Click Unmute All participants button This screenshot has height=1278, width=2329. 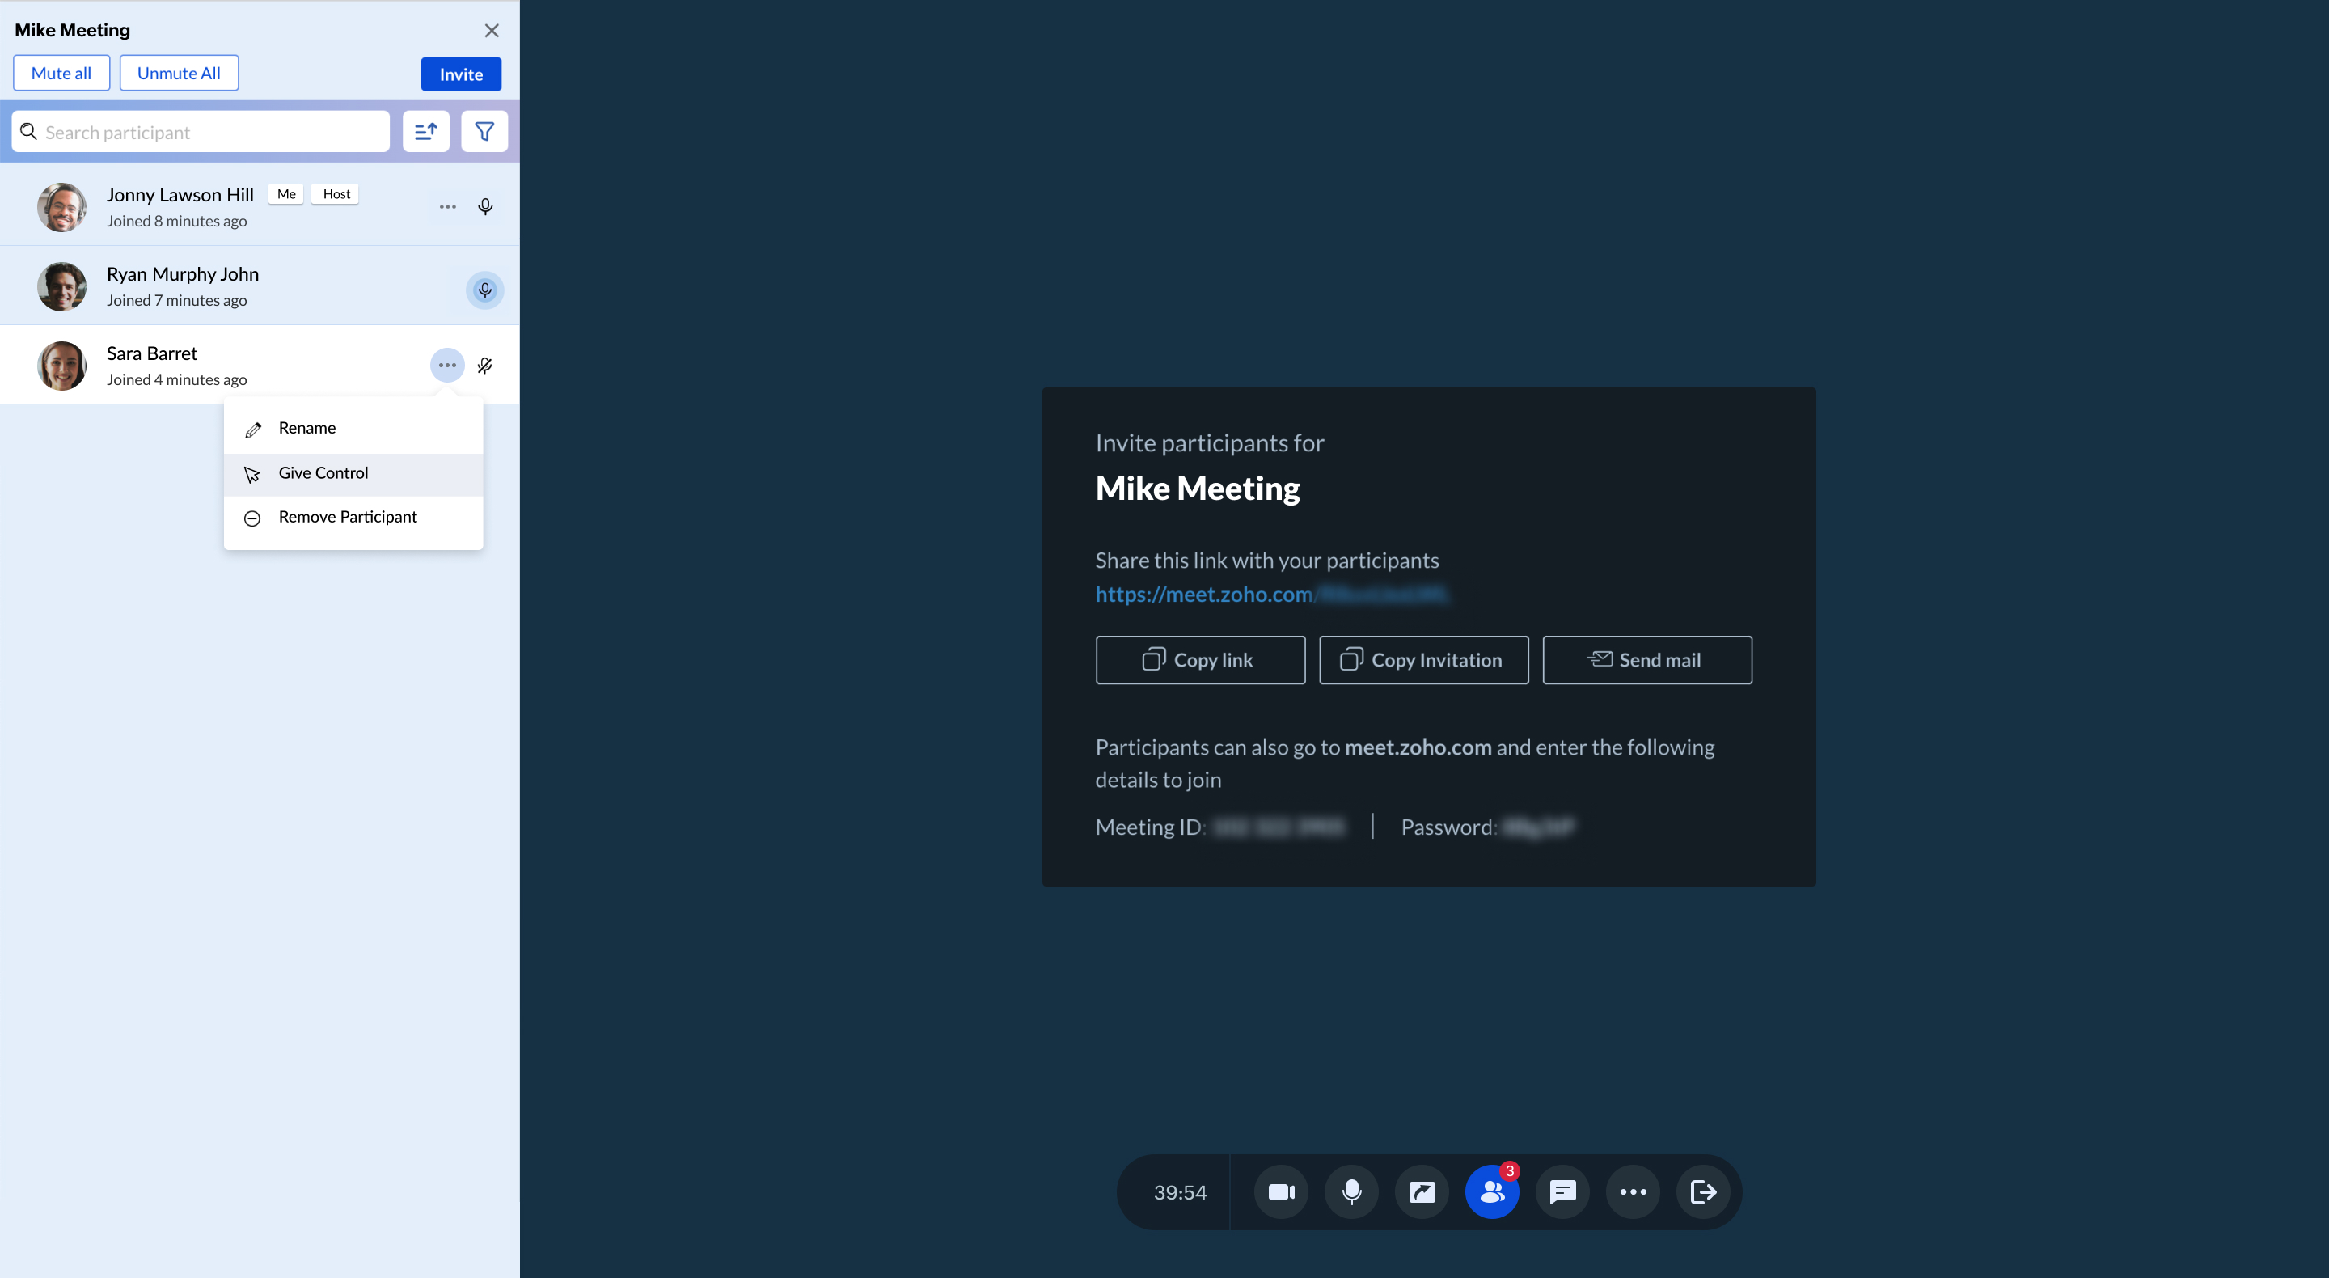click(x=178, y=73)
